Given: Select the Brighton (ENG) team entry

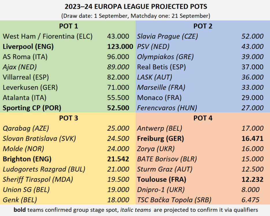Looking at the screenshot, I should (27, 159).
